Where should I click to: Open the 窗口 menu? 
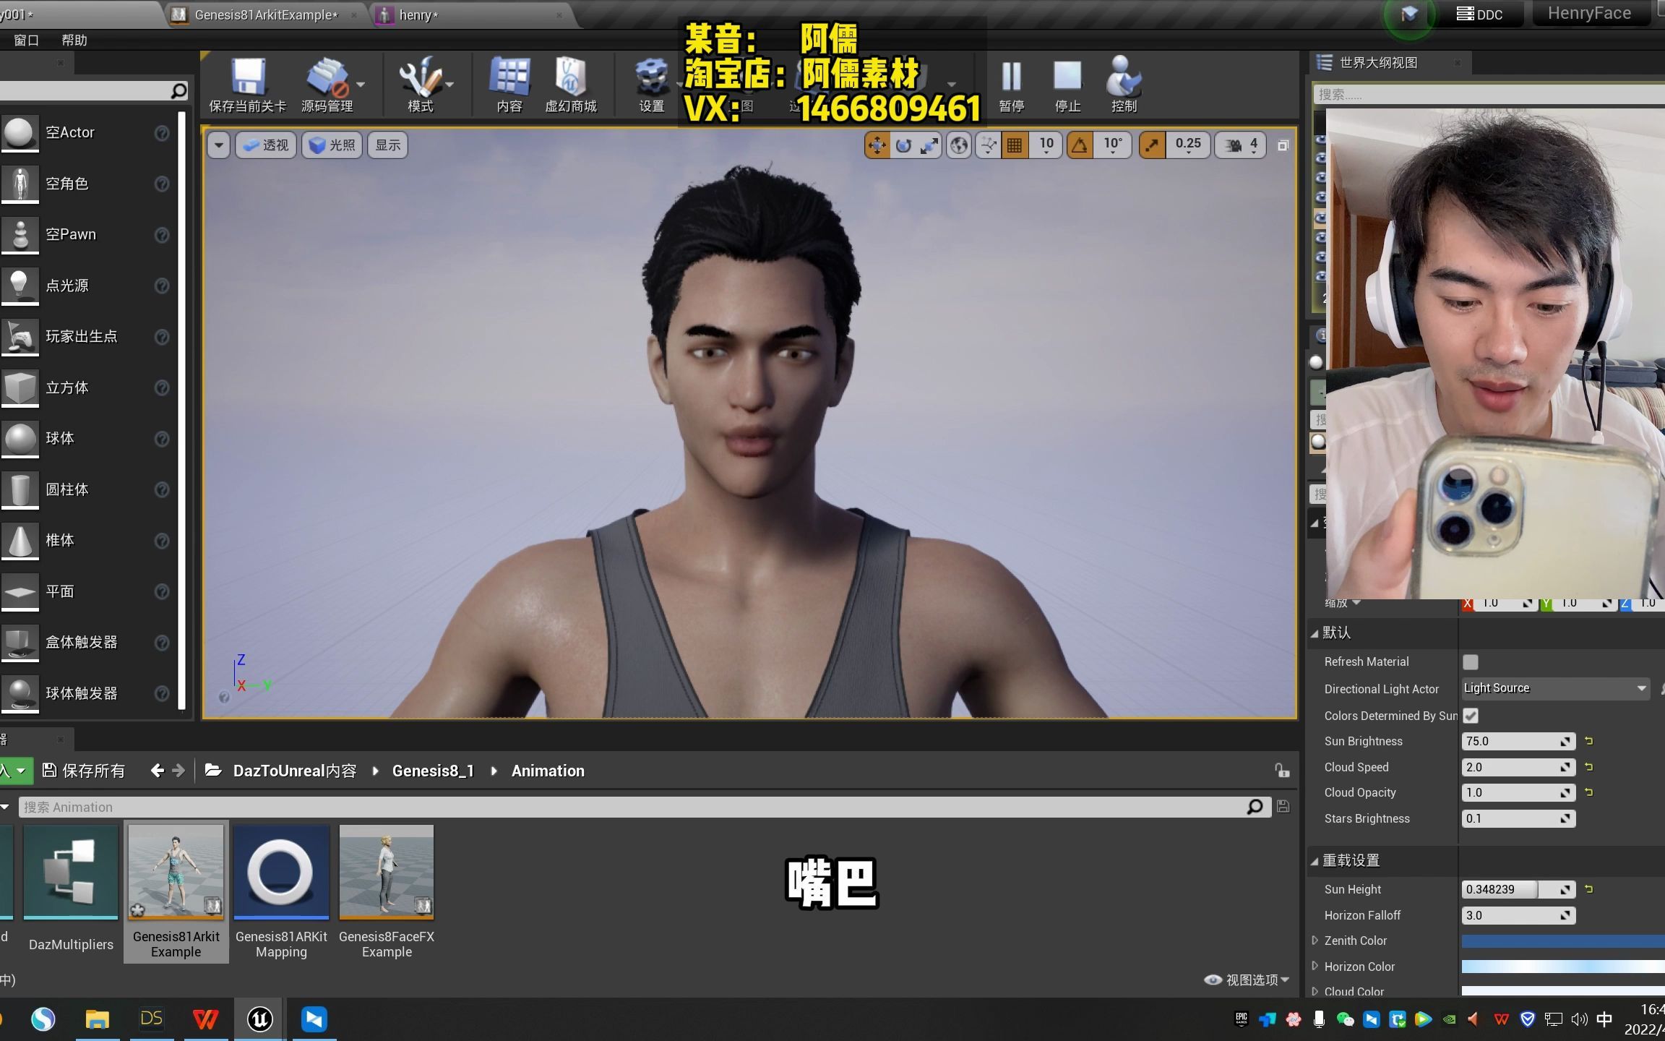(26, 40)
